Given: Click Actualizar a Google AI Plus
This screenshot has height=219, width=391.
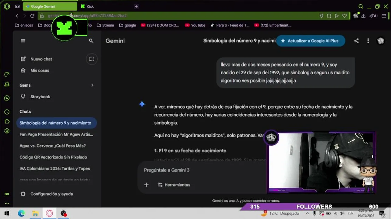Looking at the screenshot, I should [310, 41].
